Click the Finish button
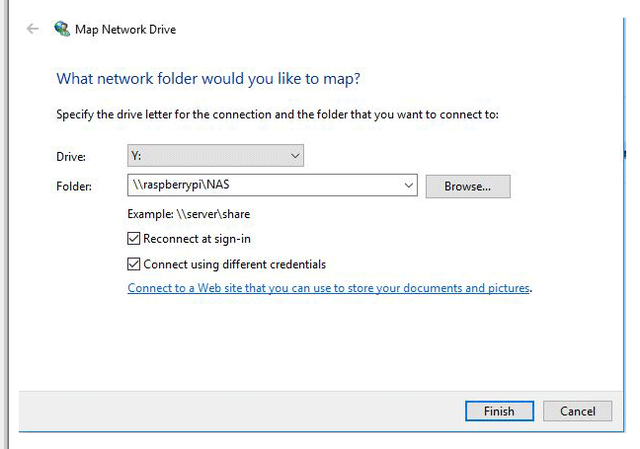This screenshot has width=640, height=449. pyautogui.click(x=499, y=411)
